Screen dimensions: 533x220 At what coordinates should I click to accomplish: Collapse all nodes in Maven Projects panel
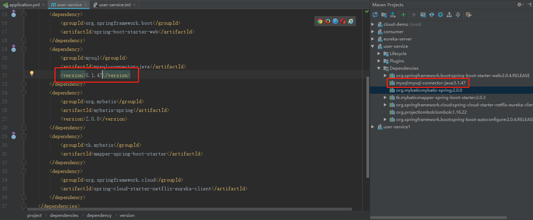pos(458,15)
